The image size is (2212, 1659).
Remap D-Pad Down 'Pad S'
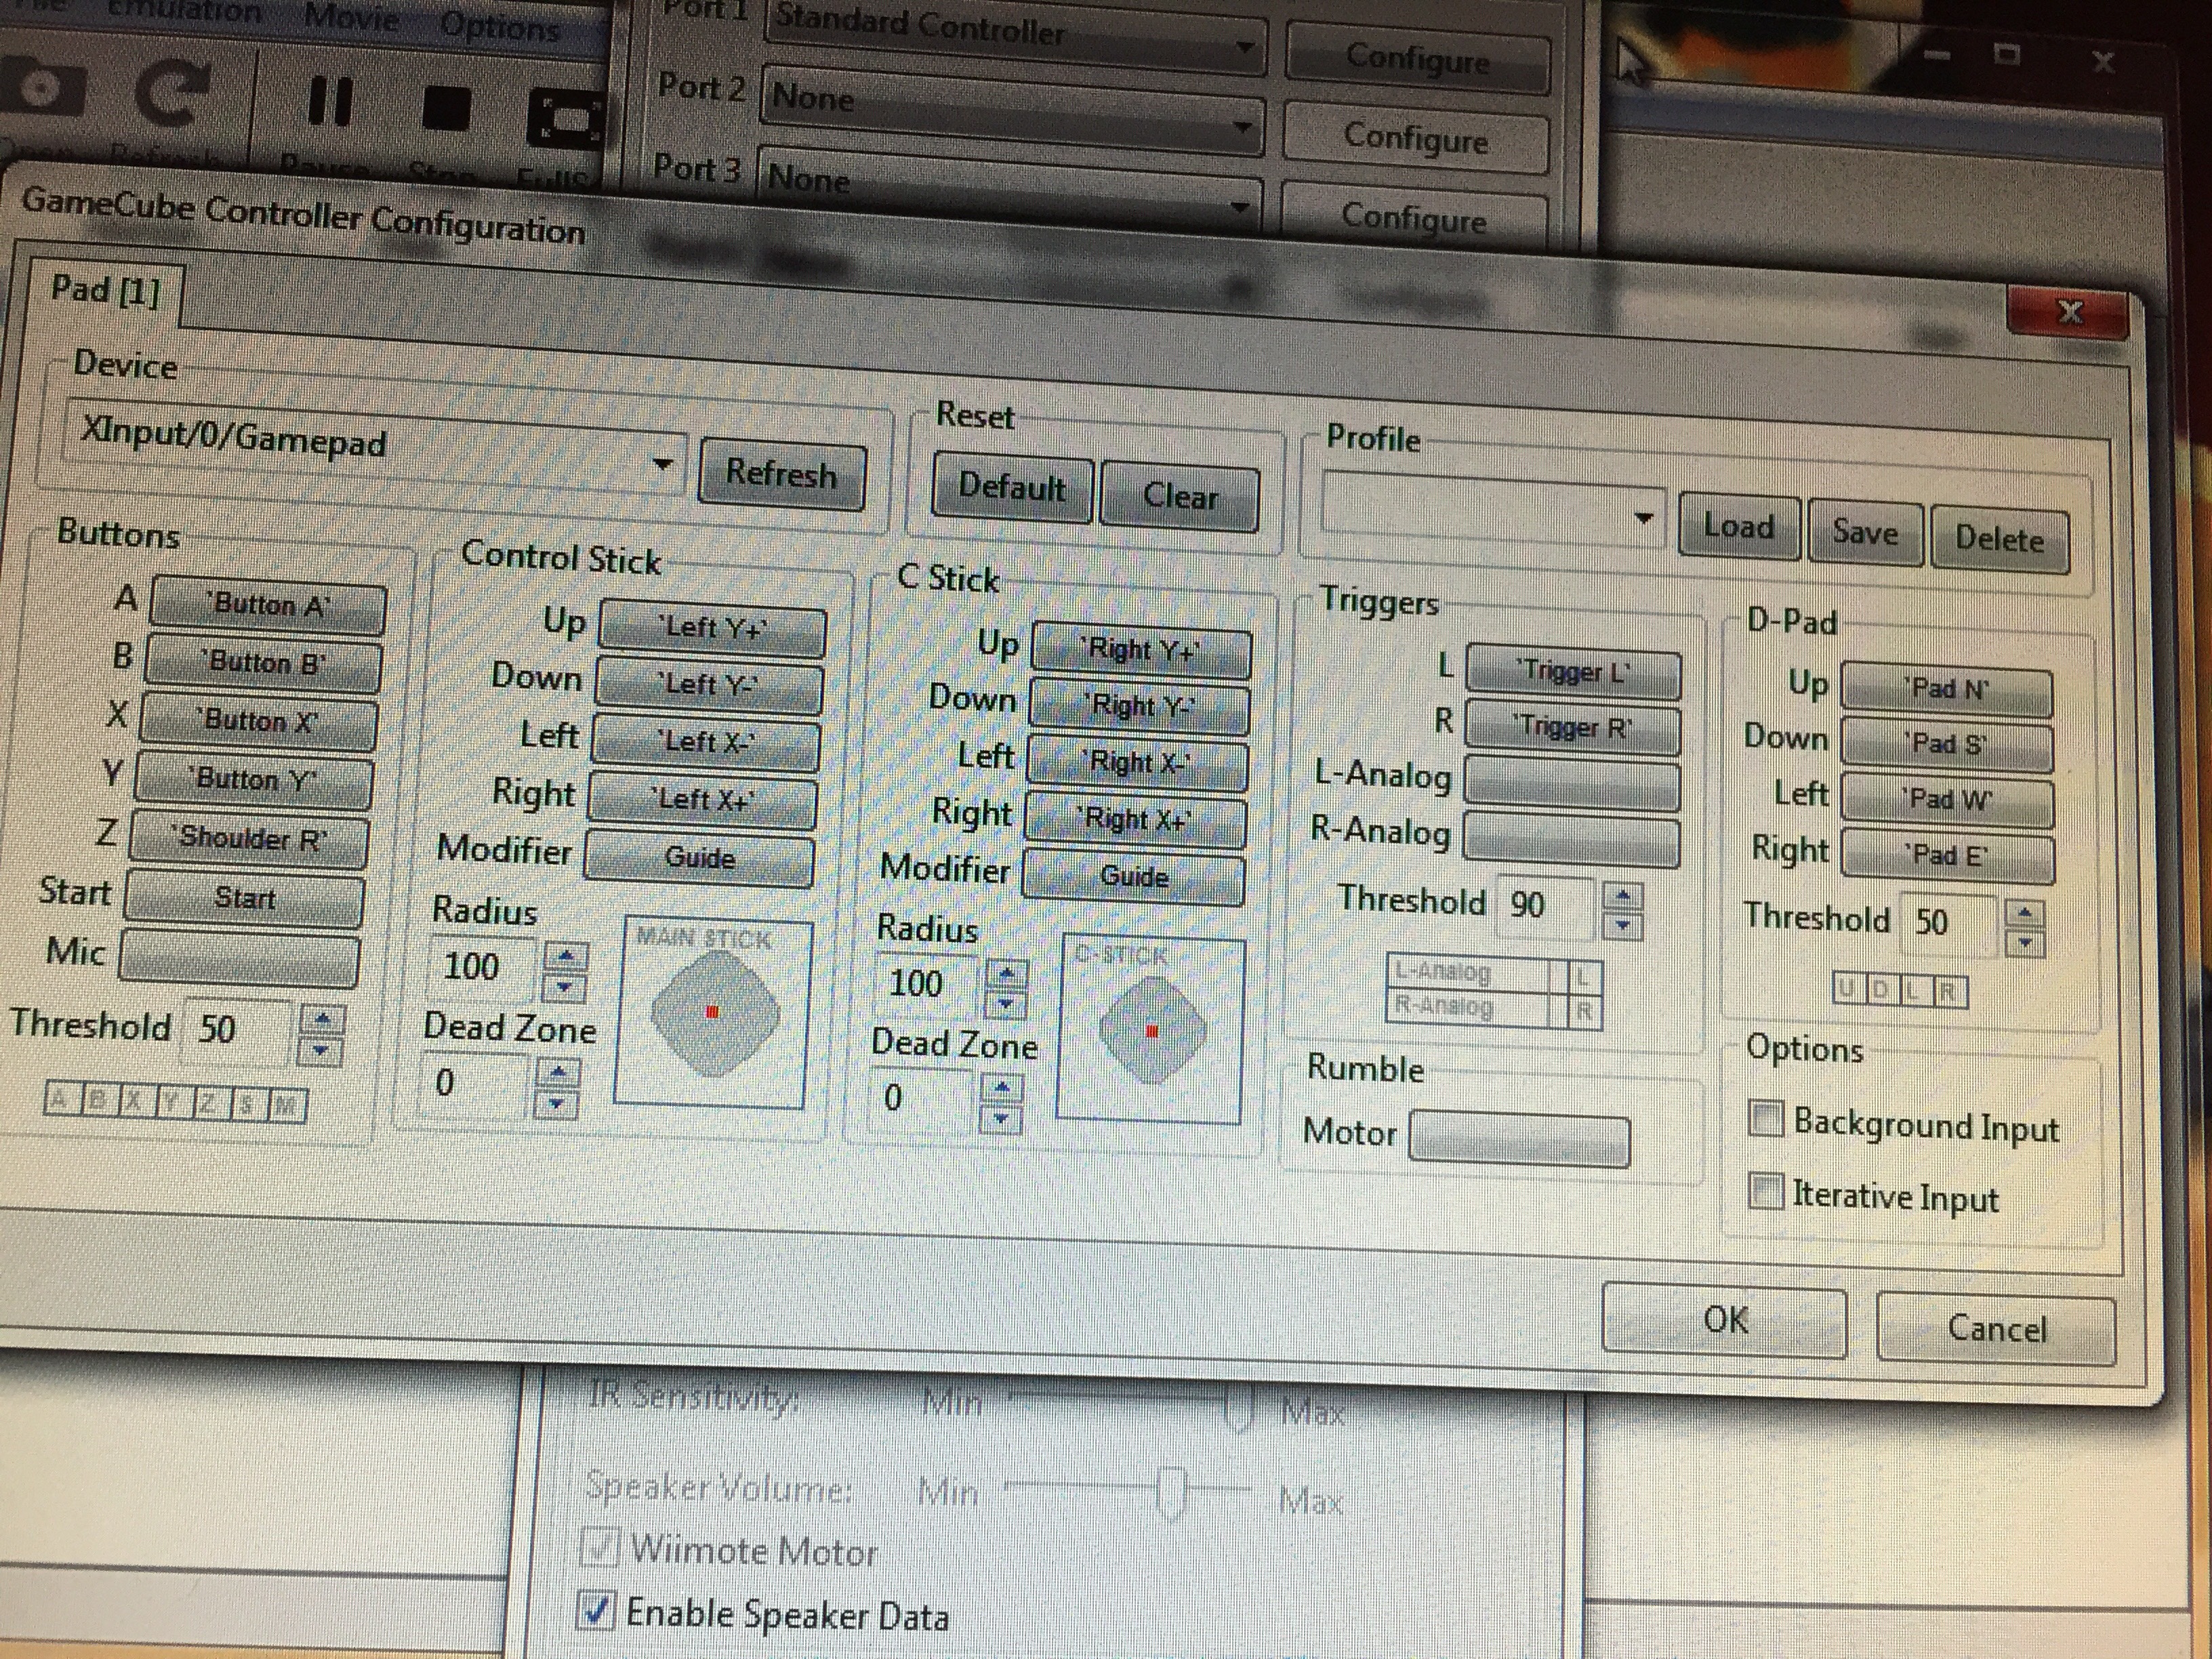(x=1947, y=745)
